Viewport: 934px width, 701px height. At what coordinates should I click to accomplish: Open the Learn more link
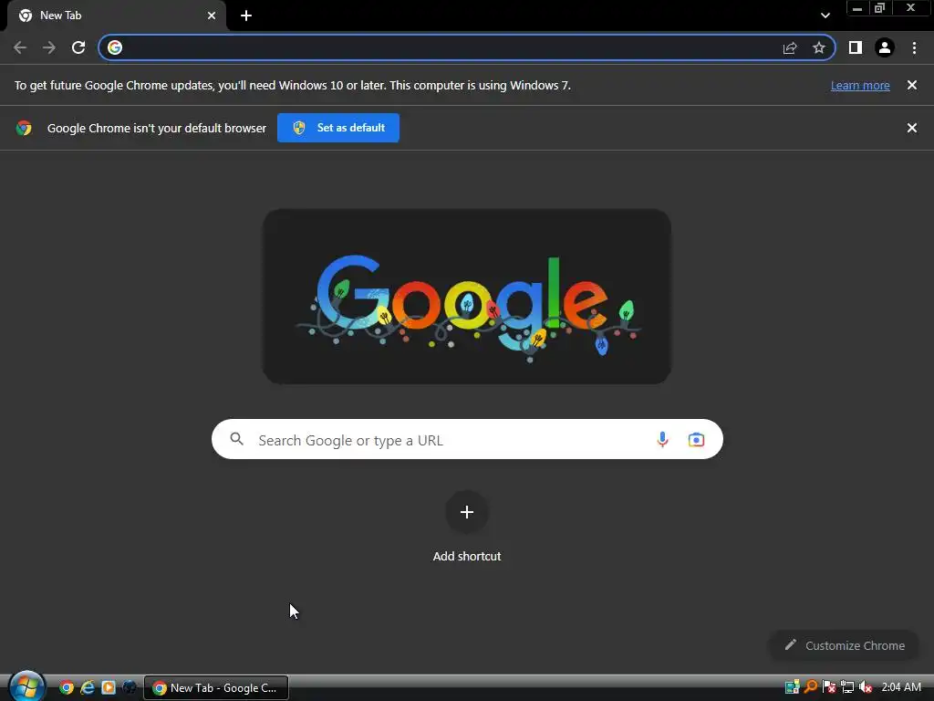(860, 85)
